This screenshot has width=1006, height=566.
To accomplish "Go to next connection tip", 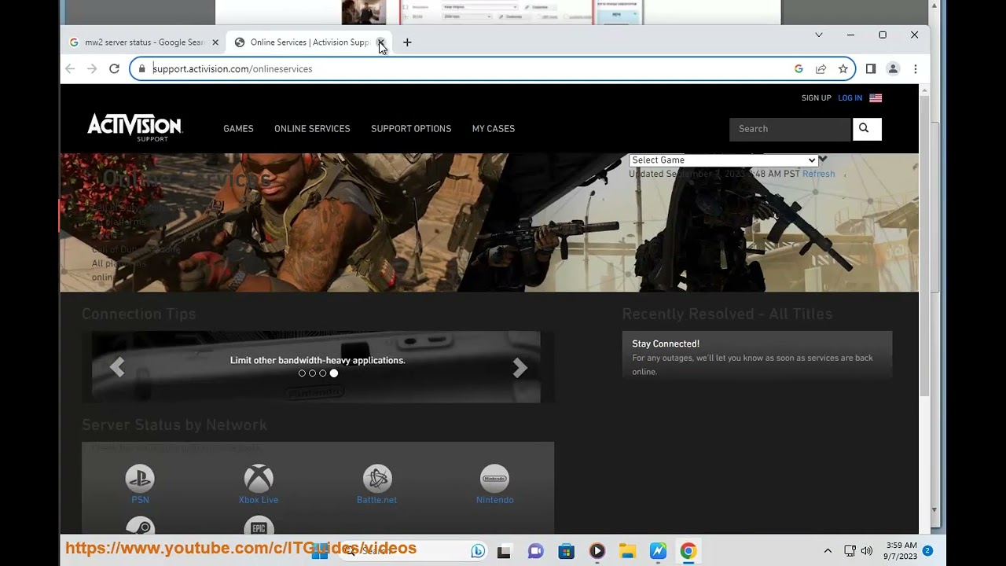I will 520,367.
